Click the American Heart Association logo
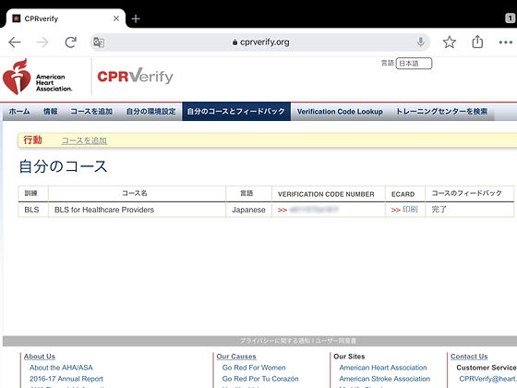 (37, 77)
